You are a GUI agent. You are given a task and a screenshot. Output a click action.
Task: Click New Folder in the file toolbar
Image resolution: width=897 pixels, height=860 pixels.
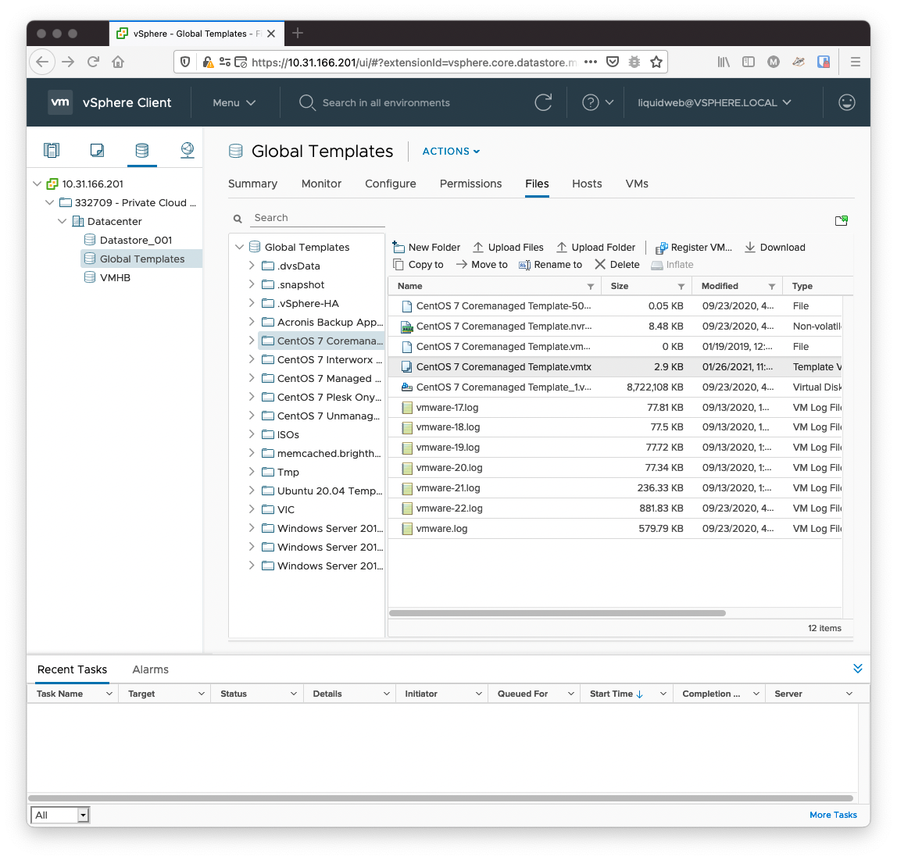pyautogui.click(x=427, y=247)
